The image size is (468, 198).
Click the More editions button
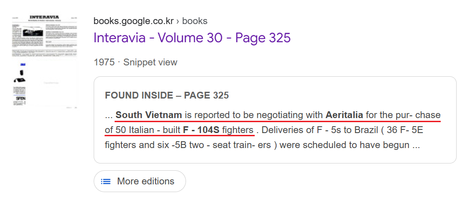(140, 181)
